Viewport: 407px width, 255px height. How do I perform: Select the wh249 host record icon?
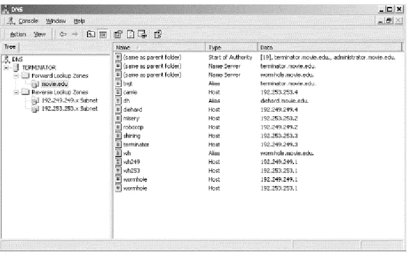click(118, 162)
